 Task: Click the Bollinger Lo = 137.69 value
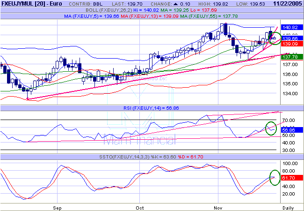203,10
